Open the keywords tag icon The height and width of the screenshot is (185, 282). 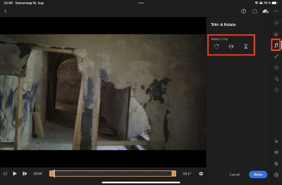tap(276, 164)
